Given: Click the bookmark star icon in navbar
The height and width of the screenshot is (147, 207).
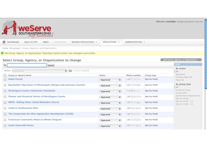Looking at the screenshot, I should point(200,42).
